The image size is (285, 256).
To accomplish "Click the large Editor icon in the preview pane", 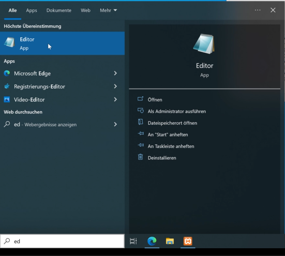I will (x=204, y=44).
